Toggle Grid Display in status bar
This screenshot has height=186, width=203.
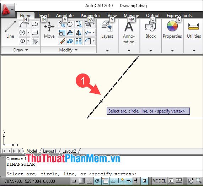82,181
